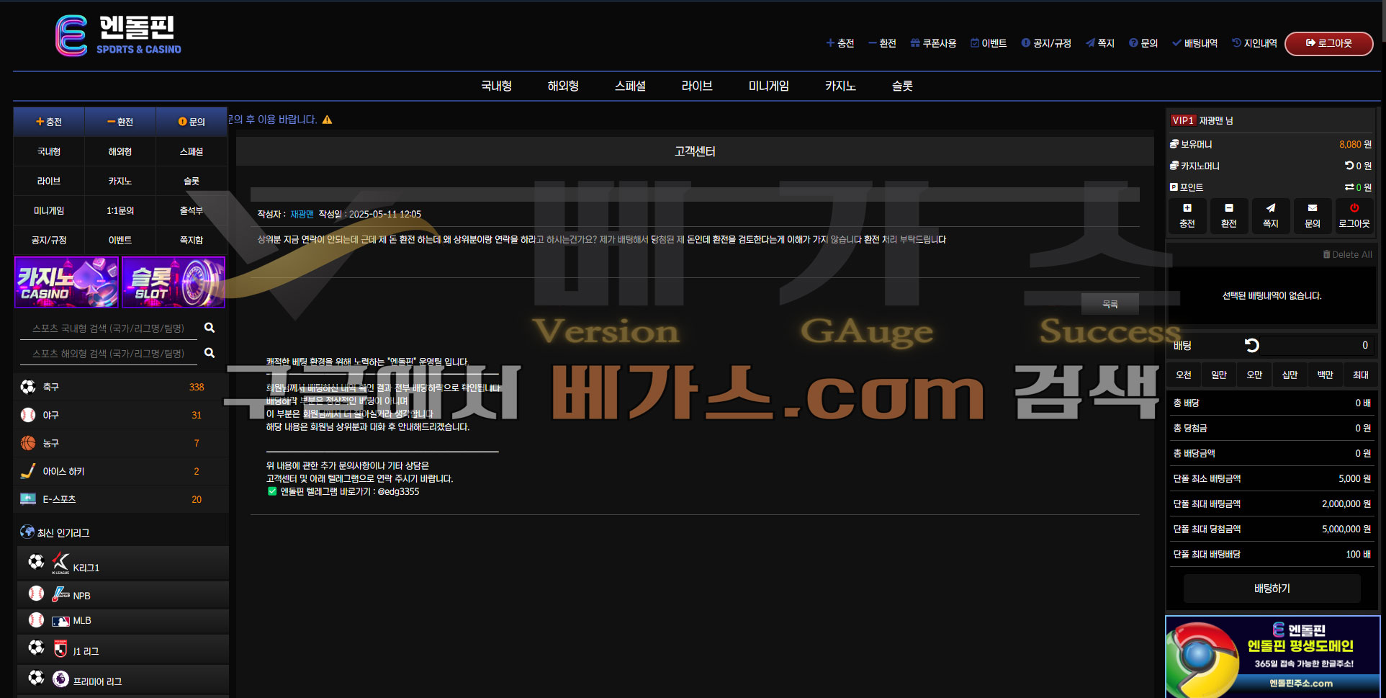Open 쿠폰사용 in the header
The height and width of the screenshot is (698, 1386).
(933, 43)
